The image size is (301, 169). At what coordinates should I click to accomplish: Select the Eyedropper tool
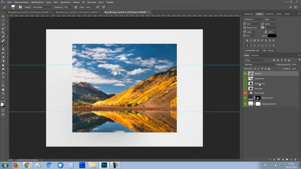tap(3, 37)
